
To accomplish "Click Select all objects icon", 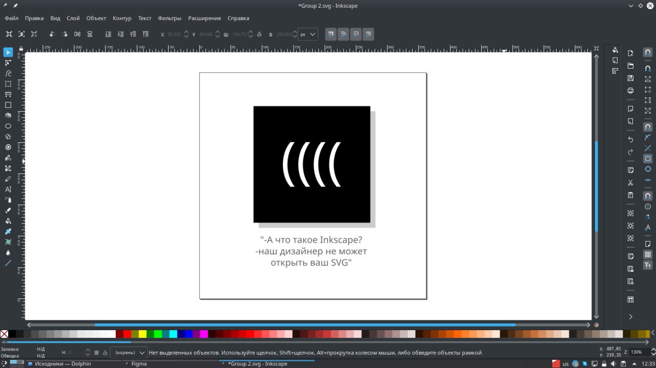I will pyautogui.click(x=9, y=34).
